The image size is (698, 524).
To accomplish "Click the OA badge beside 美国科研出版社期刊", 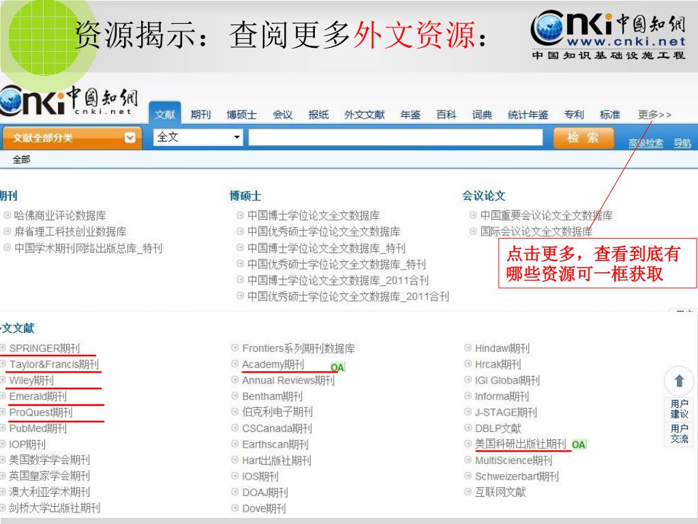I will pyautogui.click(x=579, y=445).
